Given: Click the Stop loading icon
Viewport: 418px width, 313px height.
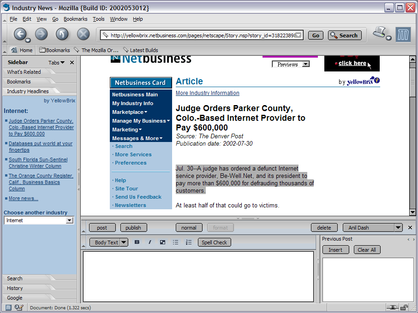Looking at the screenshot, I should (84, 34).
